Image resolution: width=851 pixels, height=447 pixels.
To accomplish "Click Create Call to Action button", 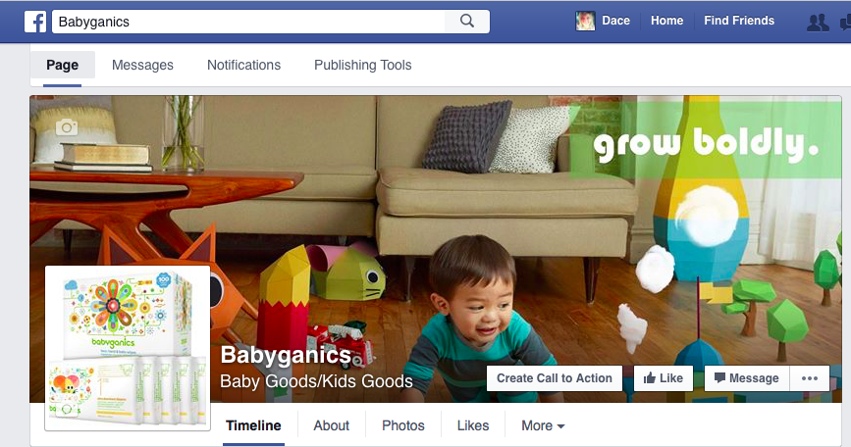I will 555,378.
